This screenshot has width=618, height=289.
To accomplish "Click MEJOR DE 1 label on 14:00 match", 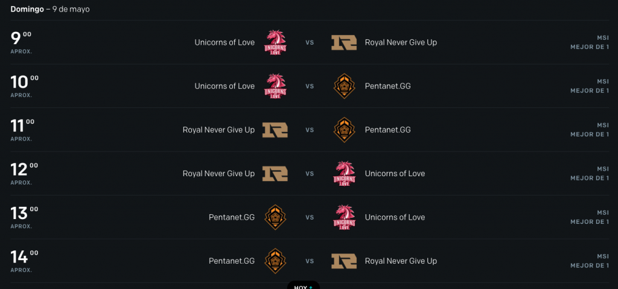I will [590, 265].
